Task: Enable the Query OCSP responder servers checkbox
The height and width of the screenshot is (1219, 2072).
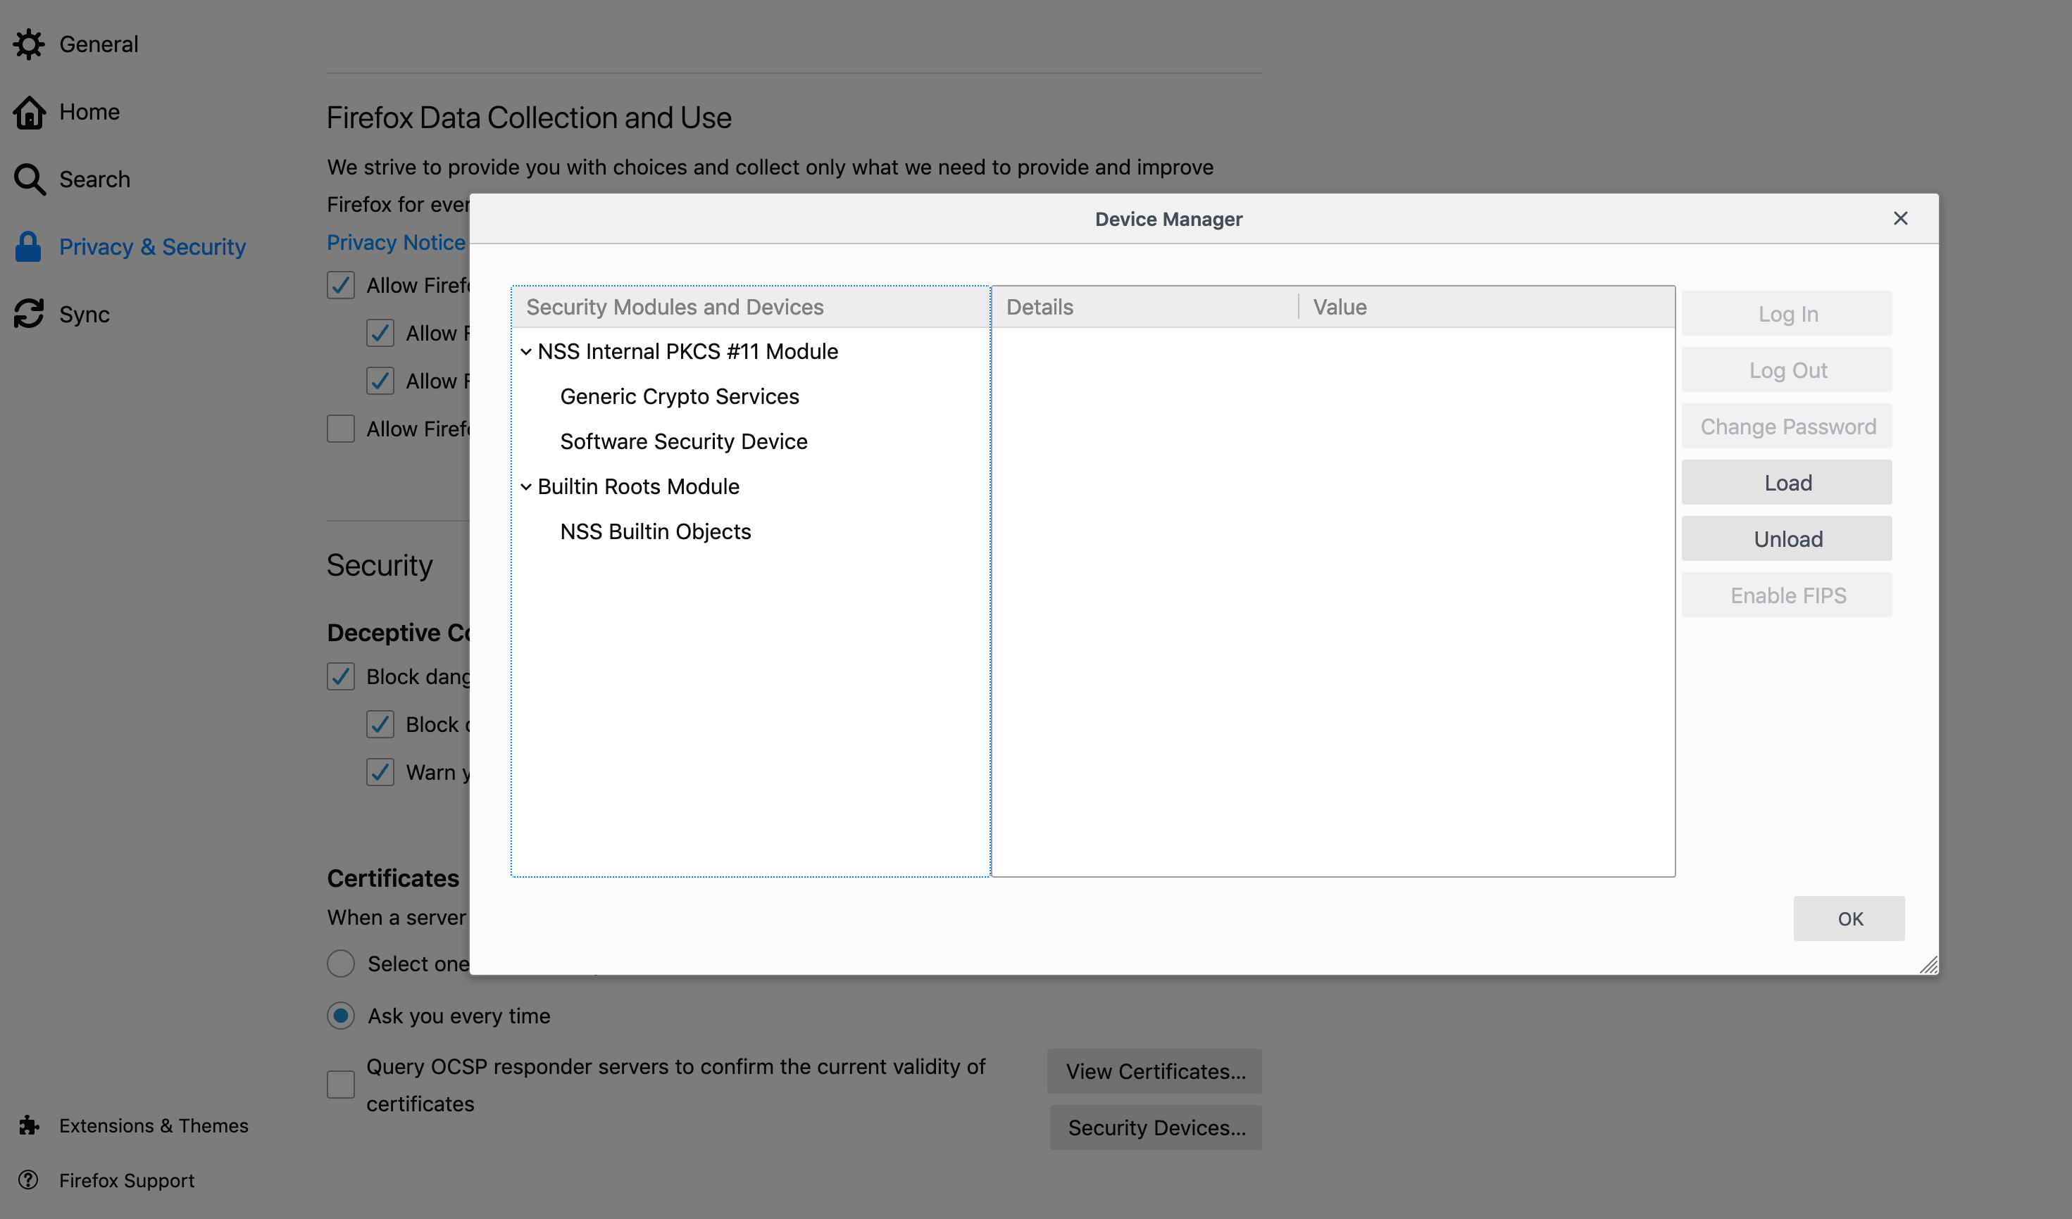Action: (x=340, y=1085)
